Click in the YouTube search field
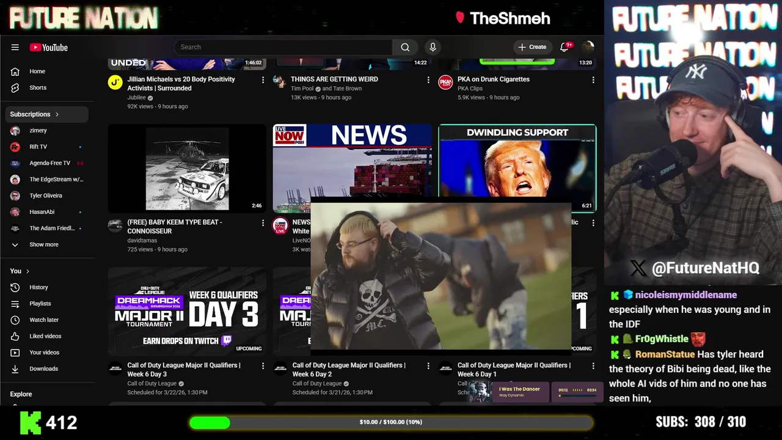 283,47
